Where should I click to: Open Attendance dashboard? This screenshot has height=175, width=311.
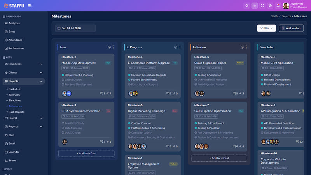(x=15, y=40)
